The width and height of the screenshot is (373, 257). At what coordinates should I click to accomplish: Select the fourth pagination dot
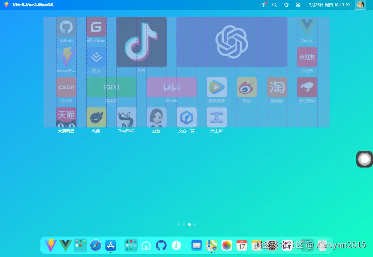(x=195, y=224)
